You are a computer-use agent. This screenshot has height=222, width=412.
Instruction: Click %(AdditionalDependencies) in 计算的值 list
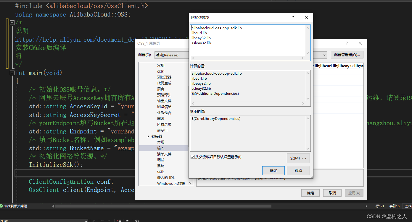pos(215,94)
